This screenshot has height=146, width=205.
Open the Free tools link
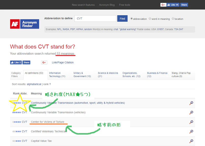pos(124,5)
